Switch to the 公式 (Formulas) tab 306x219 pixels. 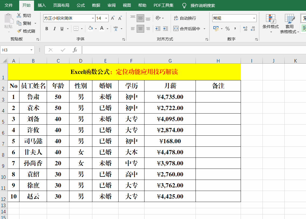click(81, 5)
